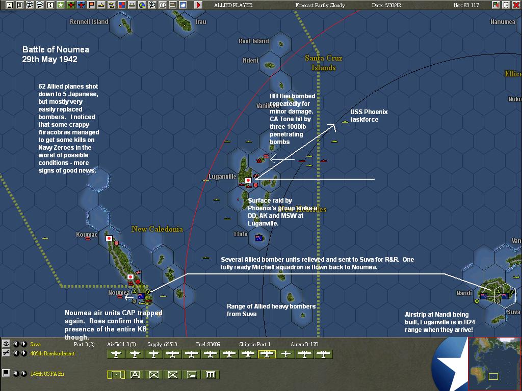
Task: Click the 'Port: 3(2)' value
Action: pyautogui.click(x=84, y=344)
